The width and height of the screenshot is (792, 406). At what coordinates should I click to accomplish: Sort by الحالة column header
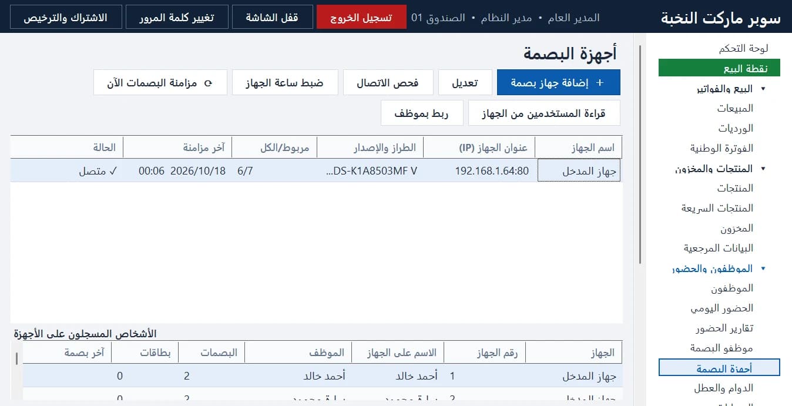point(66,147)
